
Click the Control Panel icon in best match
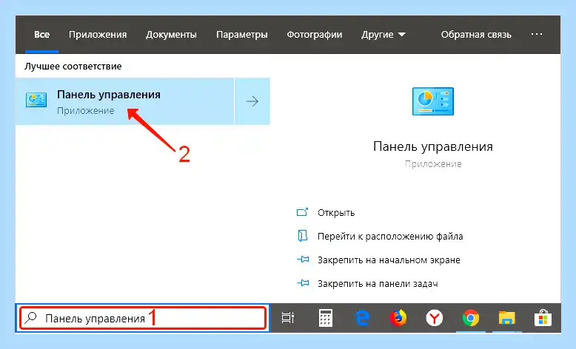pyautogui.click(x=36, y=100)
